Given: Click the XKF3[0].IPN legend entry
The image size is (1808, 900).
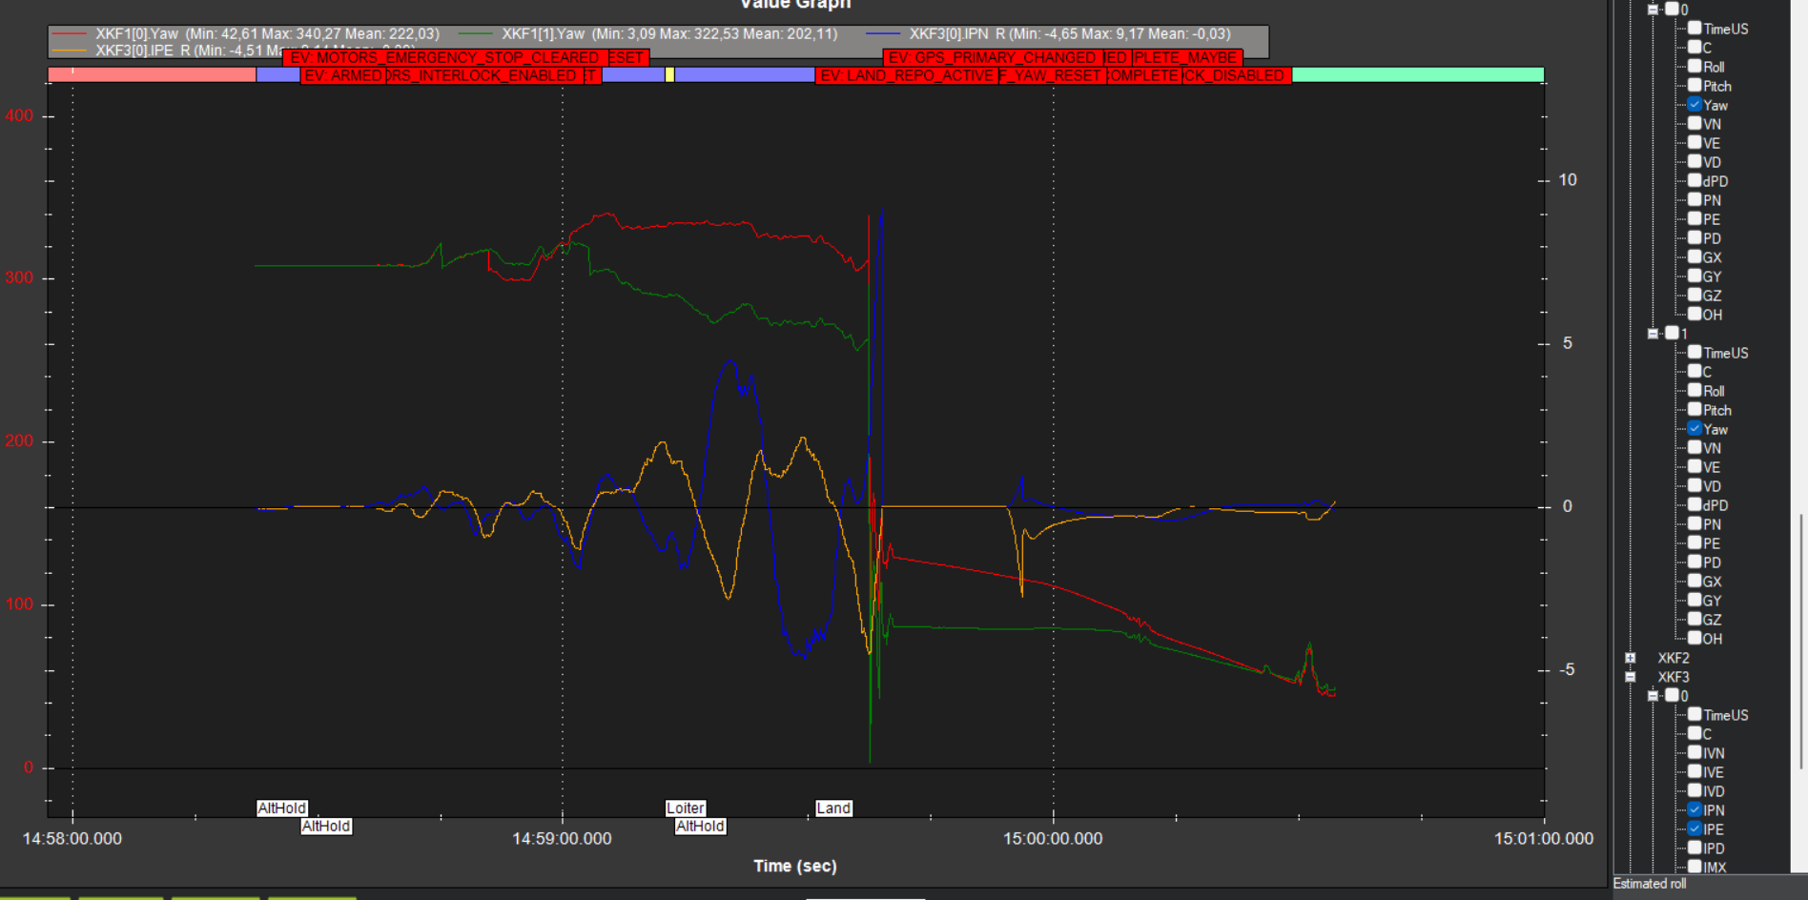Looking at the screenshot, I should click(x=1049, y=33).
